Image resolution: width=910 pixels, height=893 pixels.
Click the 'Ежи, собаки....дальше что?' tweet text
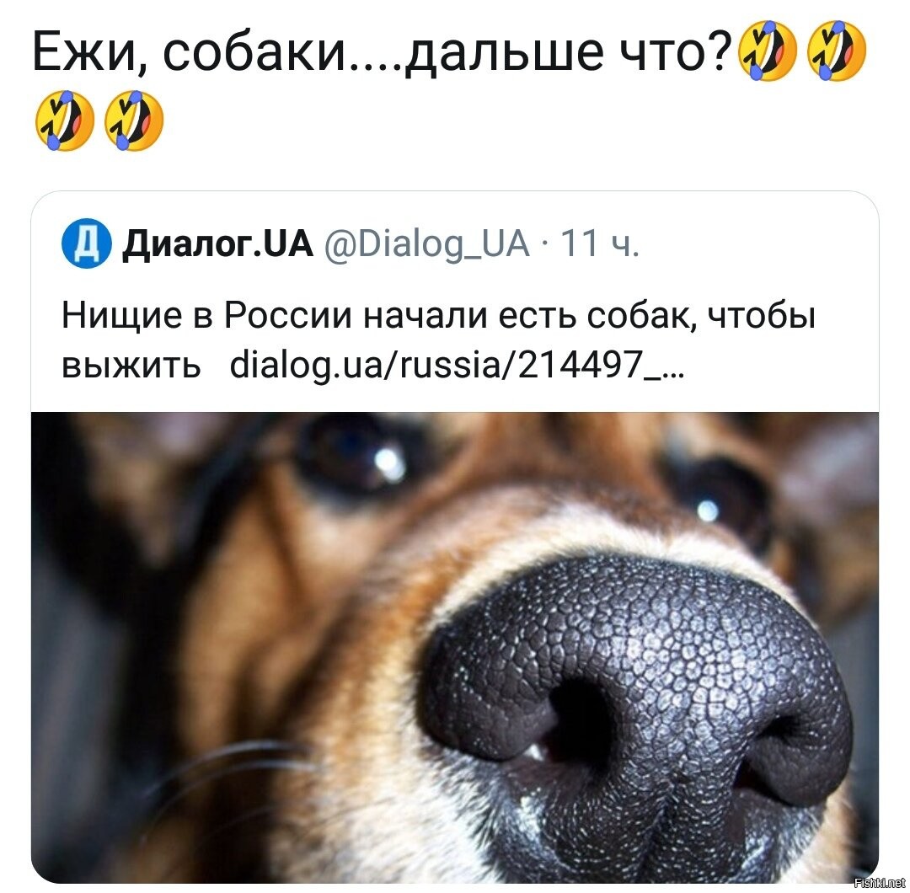pos(380,51)
